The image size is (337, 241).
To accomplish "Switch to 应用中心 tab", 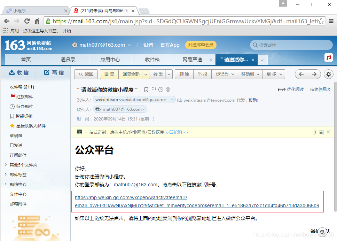I will [x=110, y=60].
